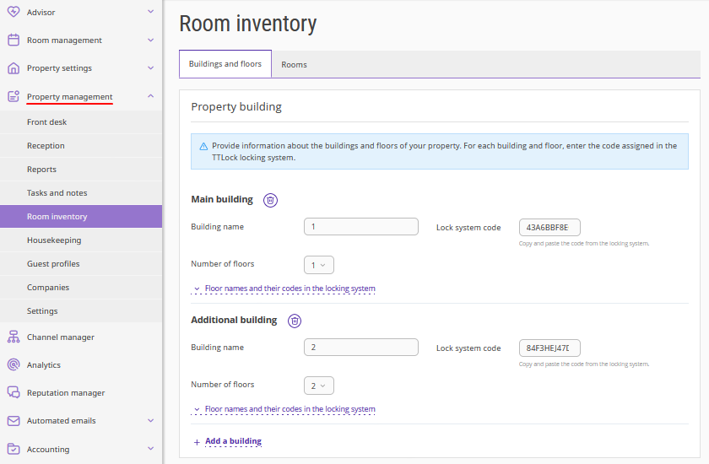Delete the Main building with trash icon

(270, 200)
